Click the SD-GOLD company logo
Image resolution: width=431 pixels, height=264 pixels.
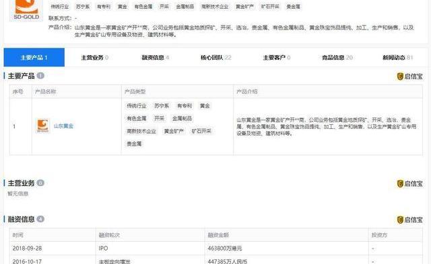pos(26,10)
